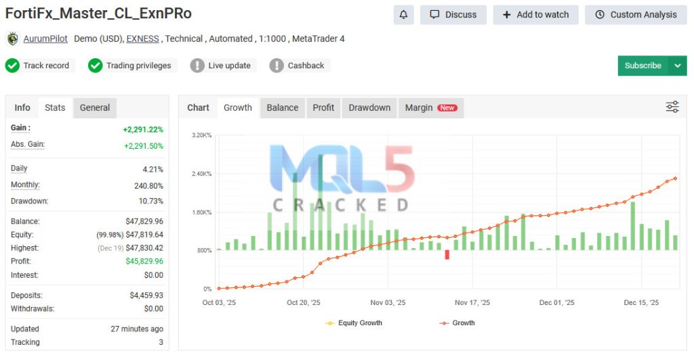The height and width of the screenshot is (355, 694).
Task: Select the Chart tab
Action: coord(198,108)
